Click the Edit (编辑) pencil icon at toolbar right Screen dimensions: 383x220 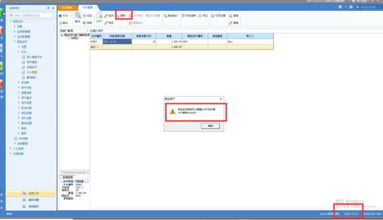[230, 23]
